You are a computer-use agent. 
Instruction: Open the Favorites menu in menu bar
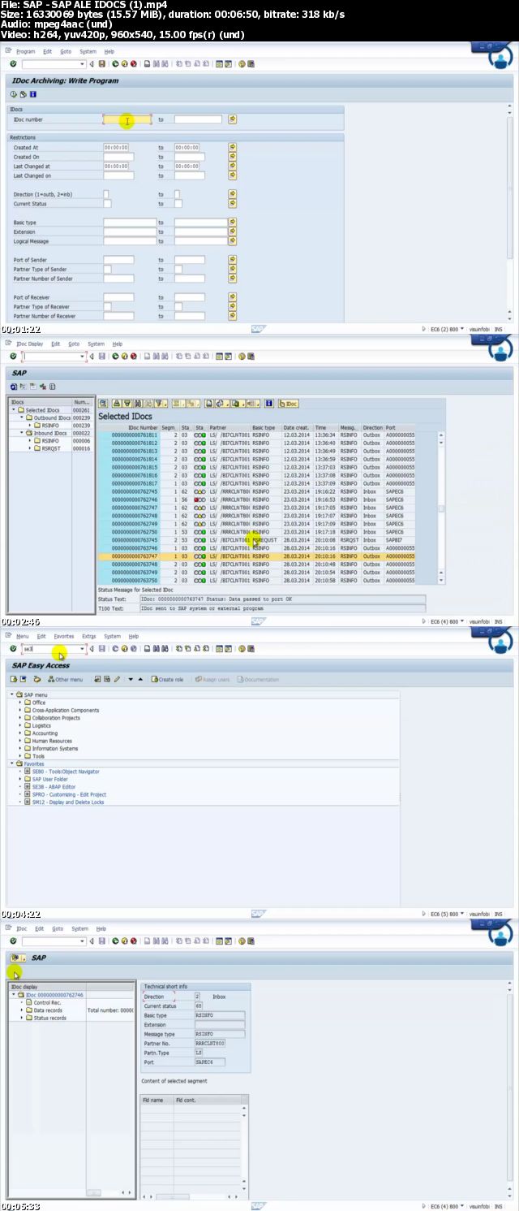(x=63, y=636)
